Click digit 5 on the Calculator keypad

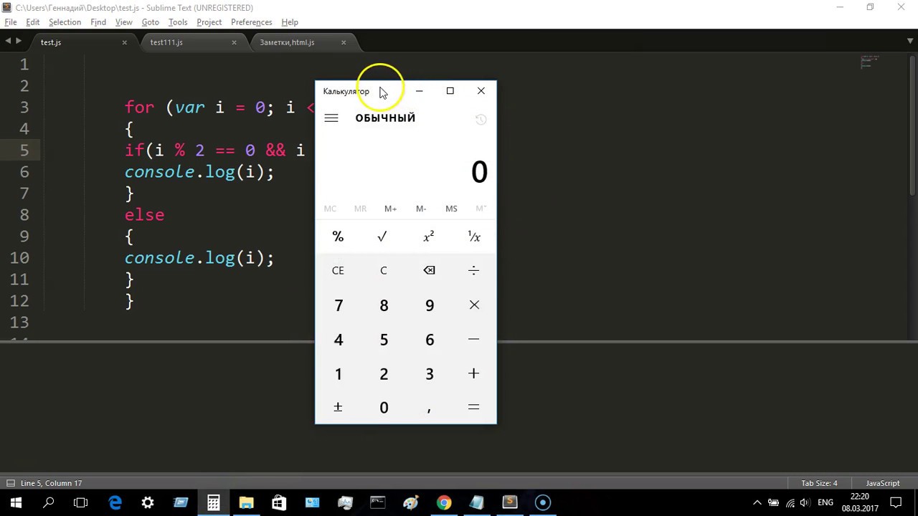pos(383,339)
